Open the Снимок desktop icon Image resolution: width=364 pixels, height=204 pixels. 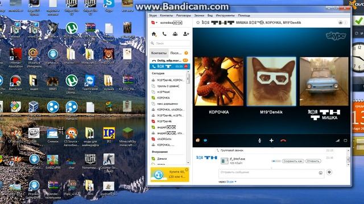click(x=53, y=135)
